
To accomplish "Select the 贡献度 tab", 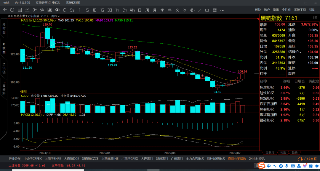I will tap(270, 152).
